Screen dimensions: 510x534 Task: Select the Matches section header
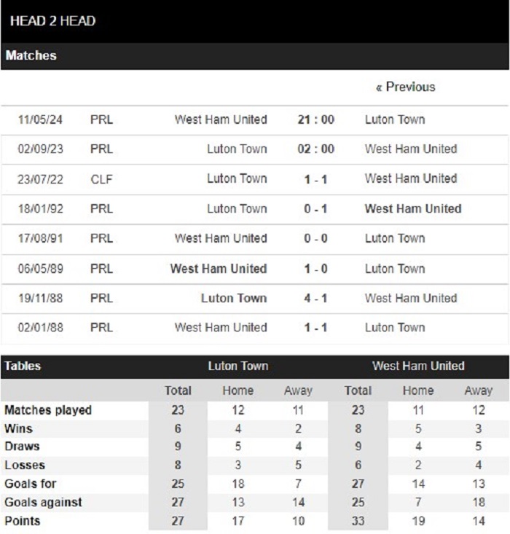coord(255,56)
